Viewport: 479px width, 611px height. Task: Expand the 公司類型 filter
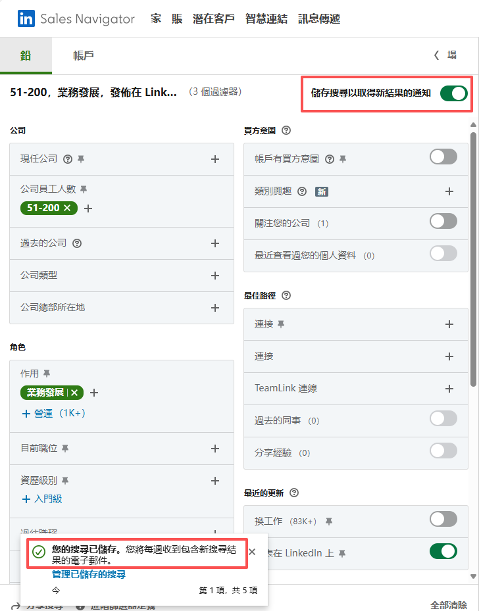pyautogui.click(x=214, y=276)
